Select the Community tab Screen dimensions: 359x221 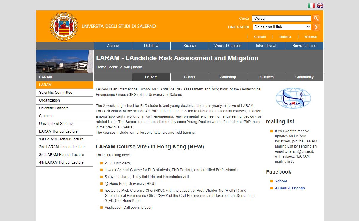click(x=304, y=77)
